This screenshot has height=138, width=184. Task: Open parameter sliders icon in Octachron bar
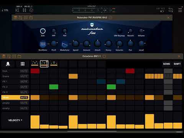14,56
